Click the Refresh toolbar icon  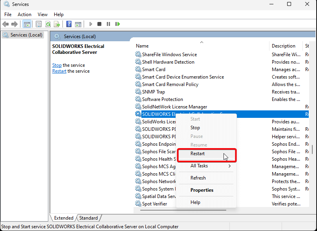(48, 24)
